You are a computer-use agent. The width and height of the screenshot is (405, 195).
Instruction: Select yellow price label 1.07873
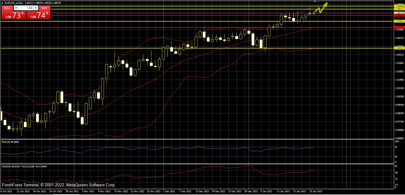click(x=399, y=21)
